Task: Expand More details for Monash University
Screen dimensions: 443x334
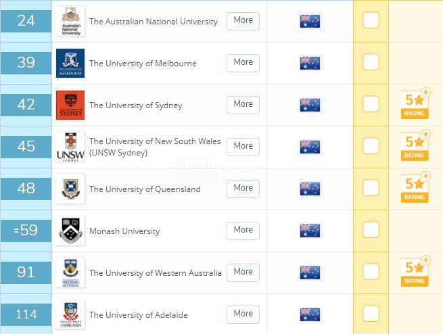Action: (x=243, y=230)
